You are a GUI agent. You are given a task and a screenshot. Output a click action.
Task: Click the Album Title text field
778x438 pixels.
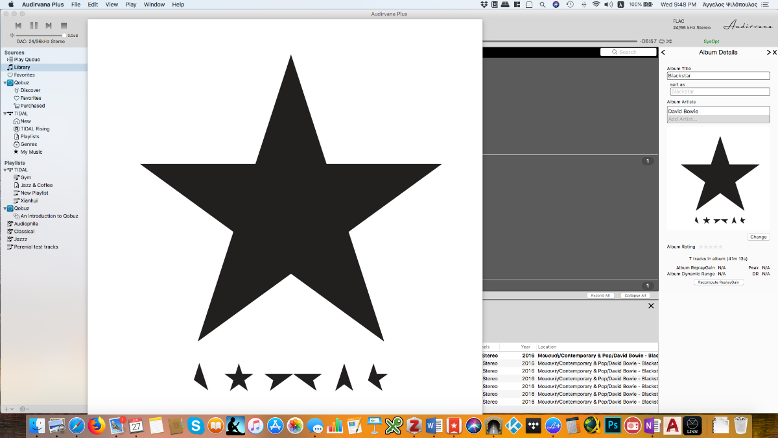click(x=718, y=76)
